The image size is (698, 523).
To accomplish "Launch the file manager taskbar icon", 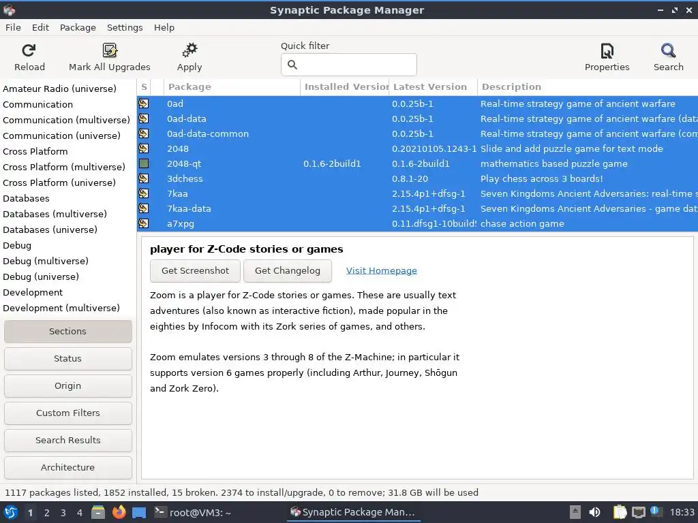I will pyautogui.click(x=98, y=512).
